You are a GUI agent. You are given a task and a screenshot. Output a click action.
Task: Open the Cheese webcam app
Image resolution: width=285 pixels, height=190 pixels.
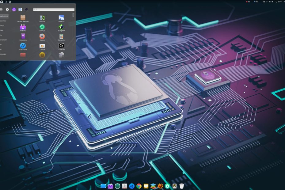point(42,47)
